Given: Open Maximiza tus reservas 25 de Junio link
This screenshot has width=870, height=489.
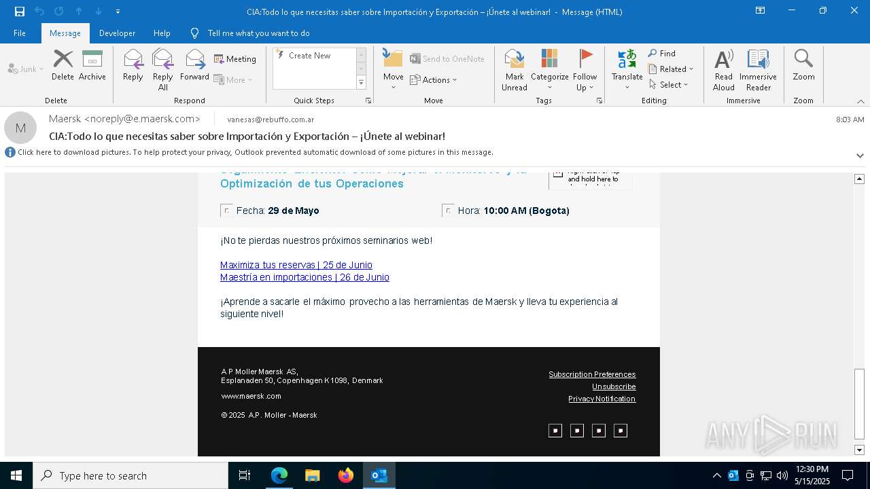Looking at the screenshot, I should coord(296,265).
